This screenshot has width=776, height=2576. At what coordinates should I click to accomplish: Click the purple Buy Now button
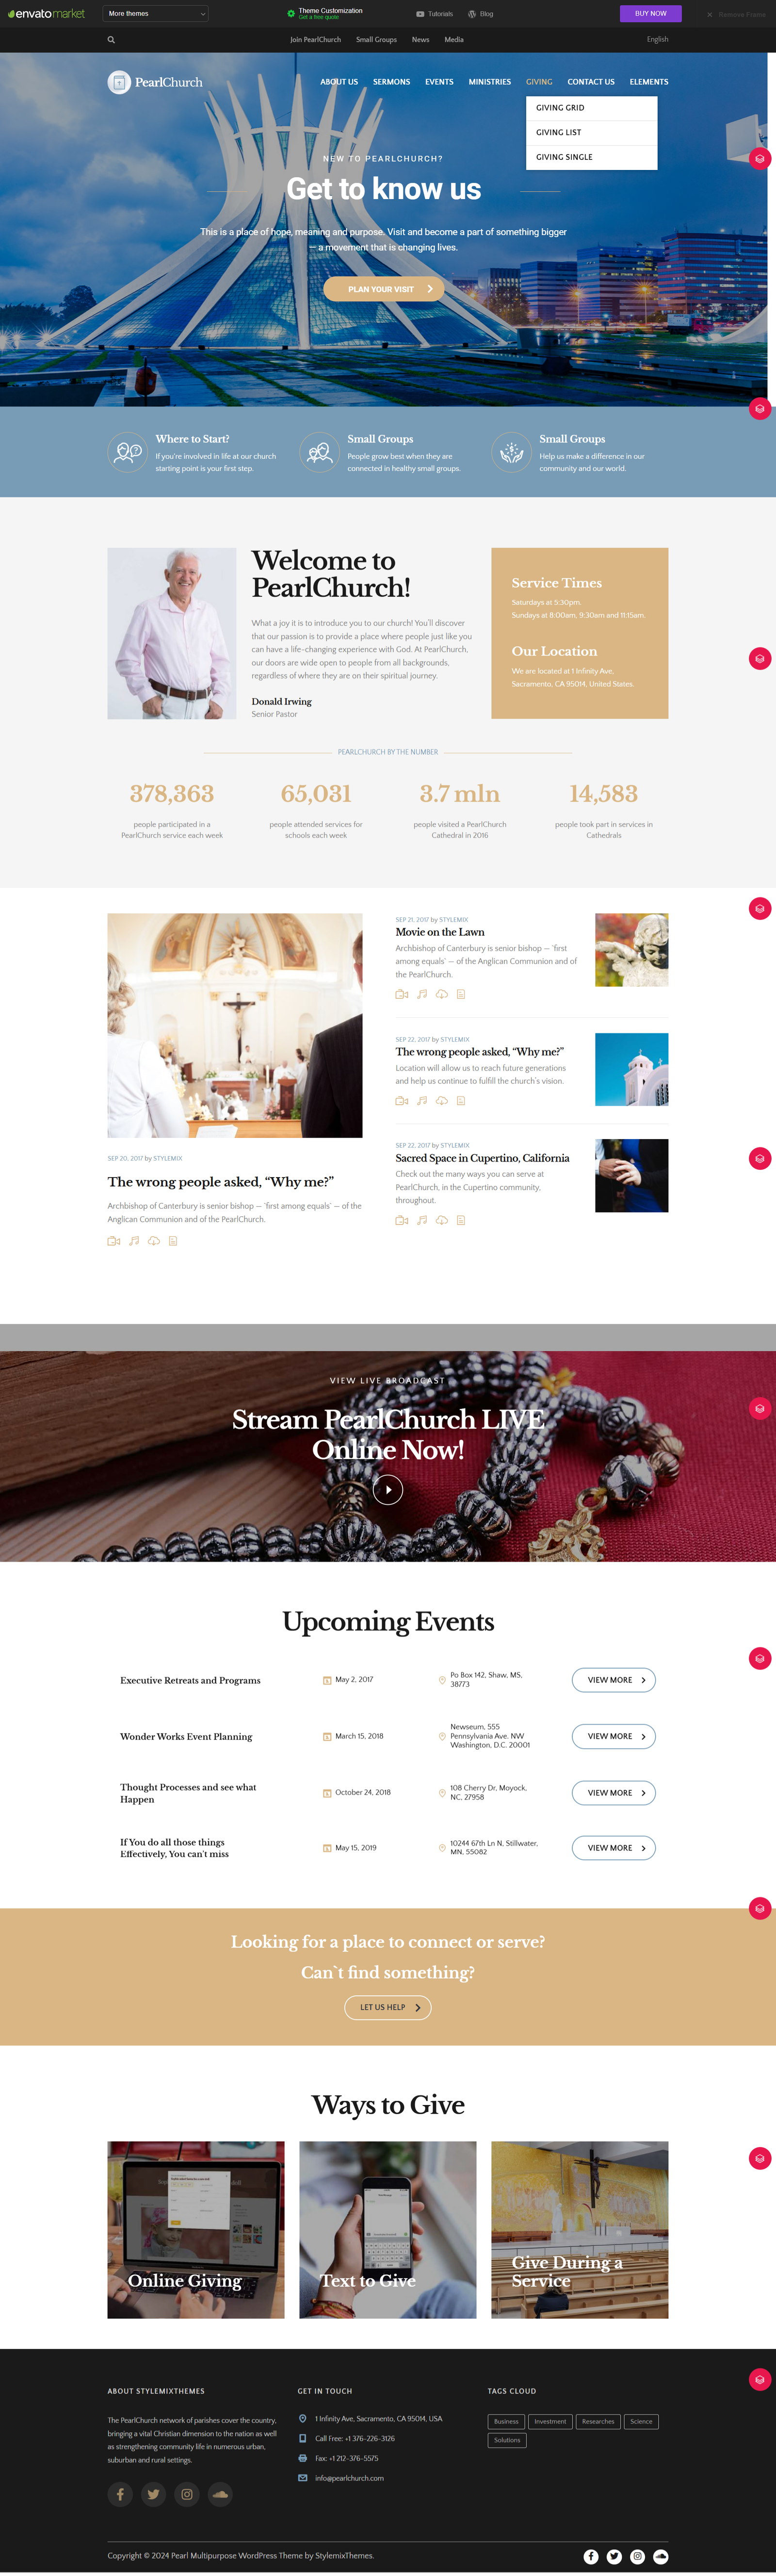[x=650, y=13]
